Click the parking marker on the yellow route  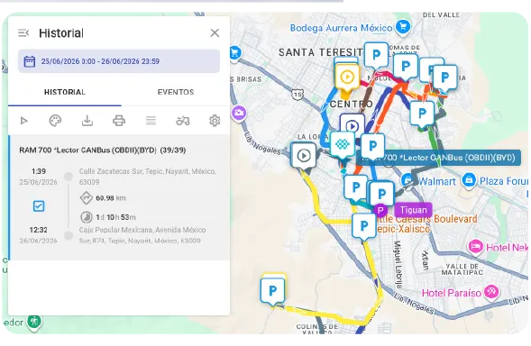[364, 225]
